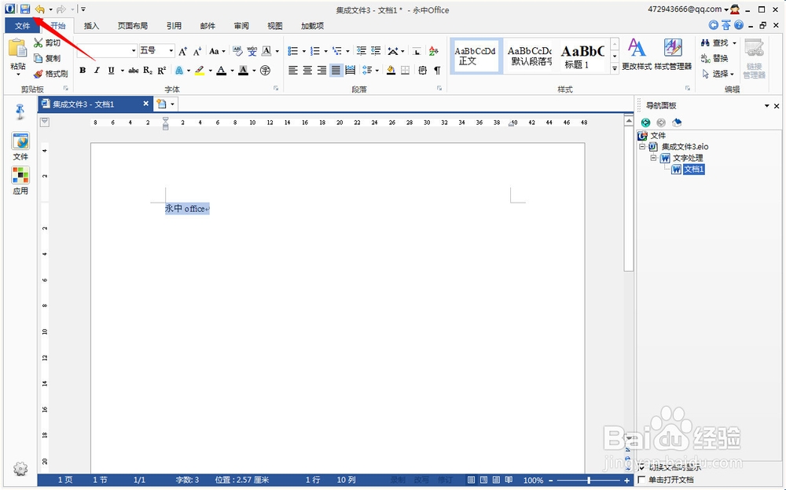Click the Cut (剪切) scissors icon
Viewport: 786px width, 490px height.
[38, 43]
